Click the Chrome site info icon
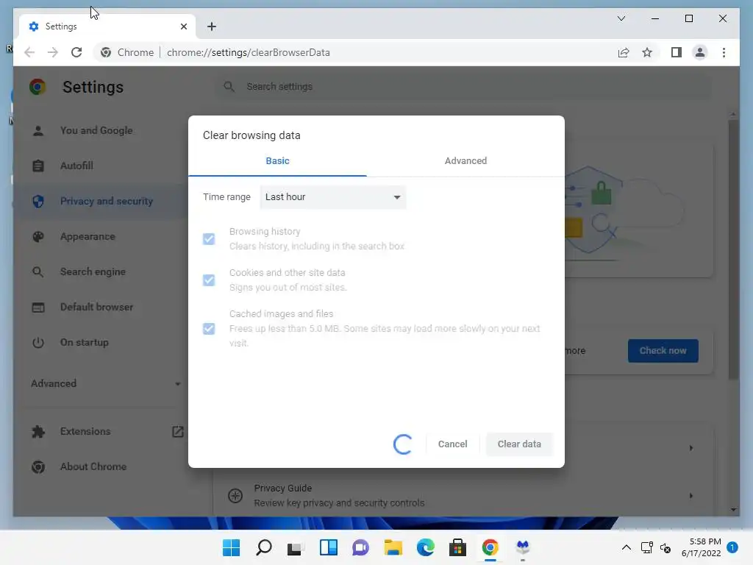Image resolution: width=753 pixels, height=565 pixels. pyautogui.click(x=106, y=52)
